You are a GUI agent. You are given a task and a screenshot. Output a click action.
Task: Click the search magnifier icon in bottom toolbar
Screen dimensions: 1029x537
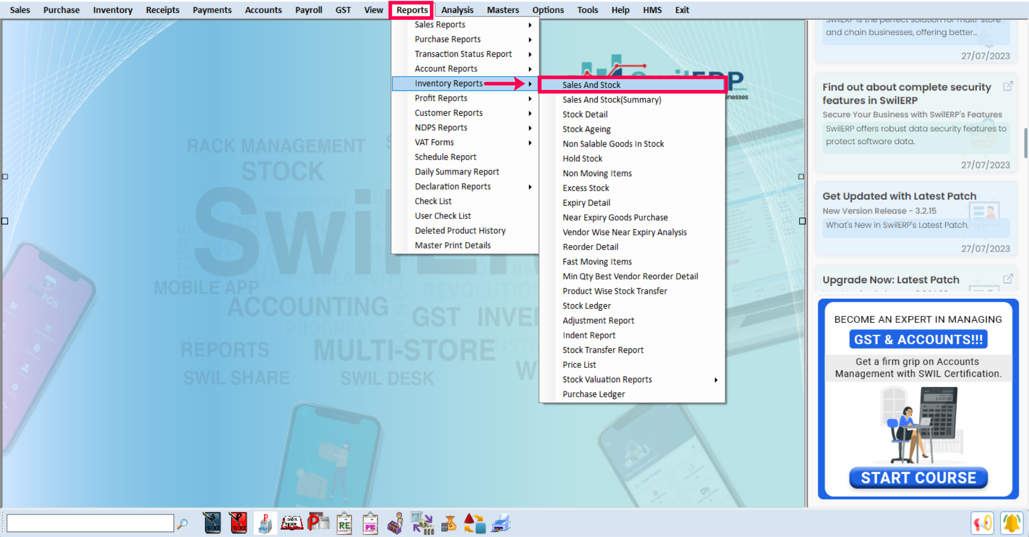183,524
